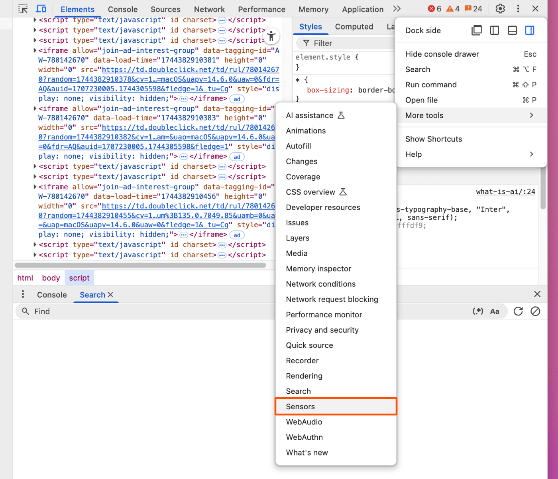Open AI assistance tool
Image resolution: width=558 pixels, height=479 pixels.
tap(336, 116)
